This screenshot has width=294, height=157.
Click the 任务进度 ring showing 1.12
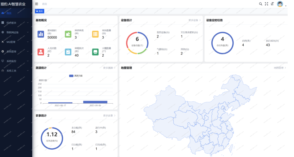pyautogui.click(x=52, y=138)
